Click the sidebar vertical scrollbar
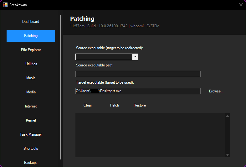The image size is (246, 167). click(x=60, y=87)
